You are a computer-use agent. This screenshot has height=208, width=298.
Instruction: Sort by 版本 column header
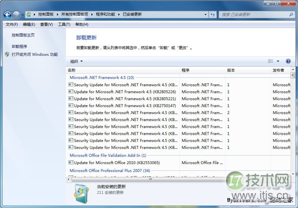(248, 70)
